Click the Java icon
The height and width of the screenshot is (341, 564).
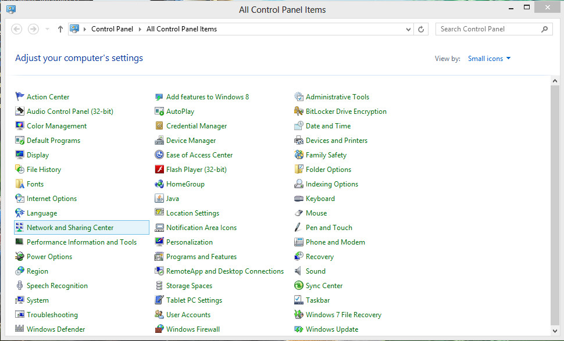pos(159,199)
